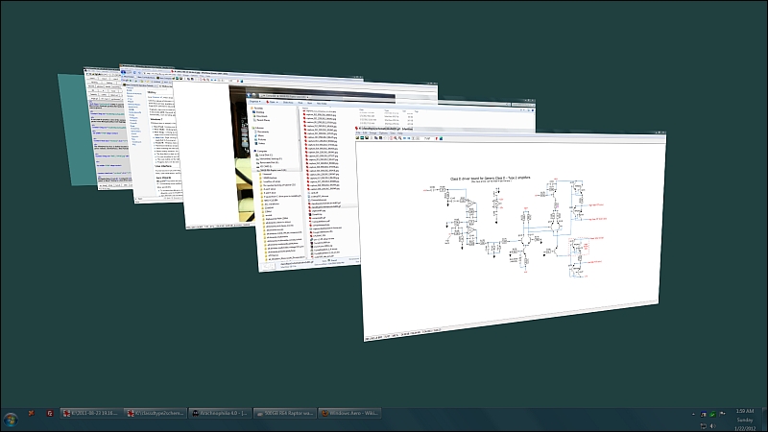The image size is (768, 432).
Task: Switch to the K:\classEtype2schem taskbar button
Action: 155,414
